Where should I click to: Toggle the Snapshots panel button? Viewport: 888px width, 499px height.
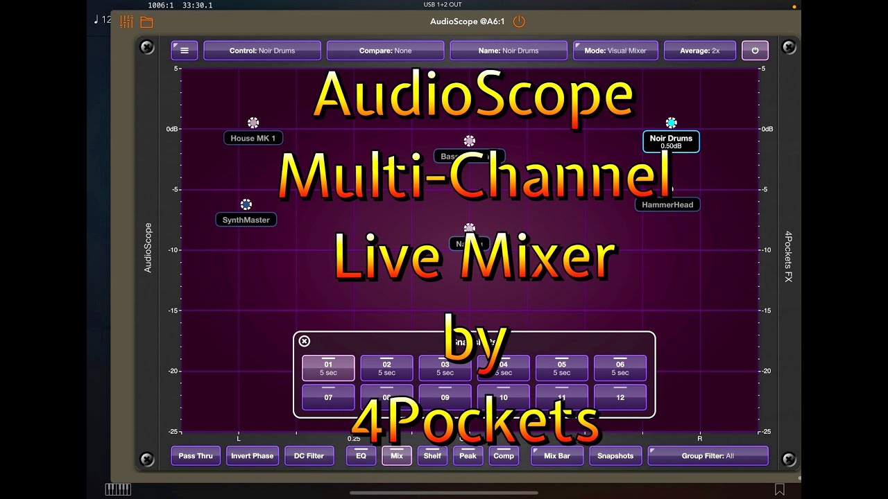pos(615,456)
